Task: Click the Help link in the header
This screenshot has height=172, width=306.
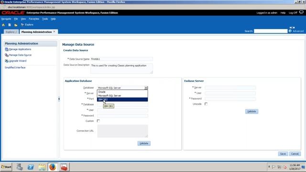Action: 283,13
